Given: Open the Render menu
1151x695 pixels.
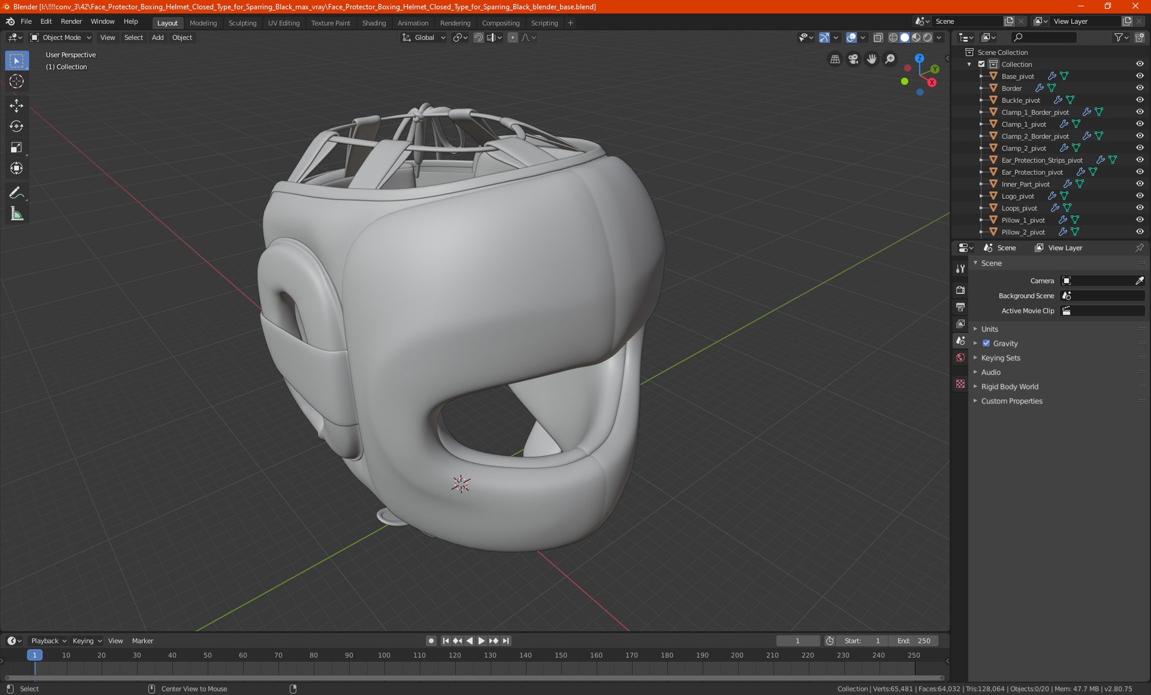Looking at the screenshot, I should pos(71,21).
